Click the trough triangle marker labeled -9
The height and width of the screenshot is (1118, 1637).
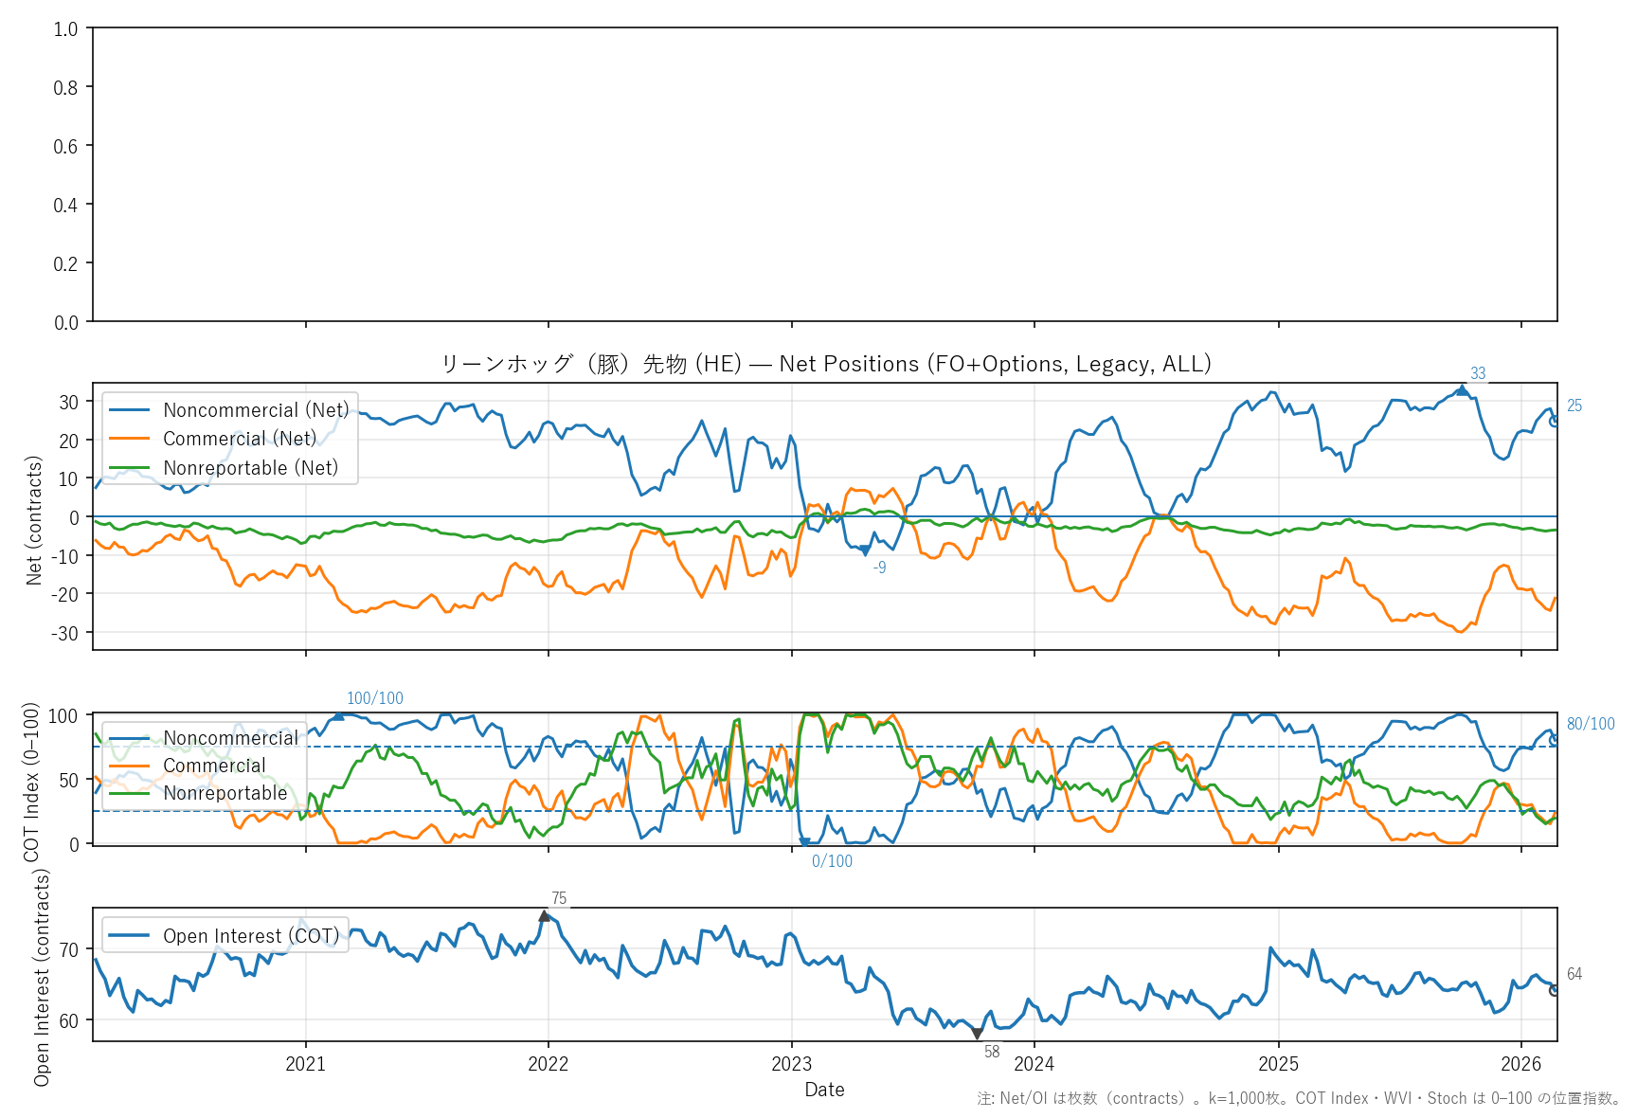coord(864,550)
